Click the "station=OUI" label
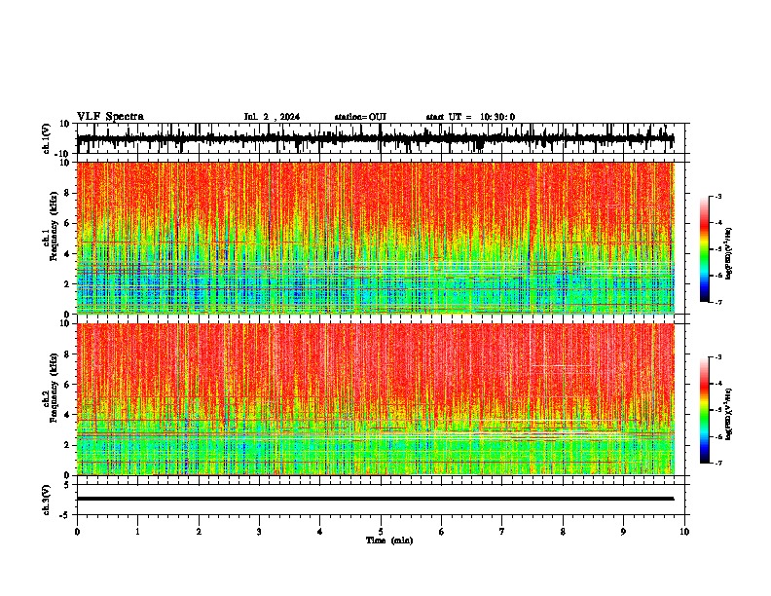This screenshot has width=771, height=596. tap(360, 117)
